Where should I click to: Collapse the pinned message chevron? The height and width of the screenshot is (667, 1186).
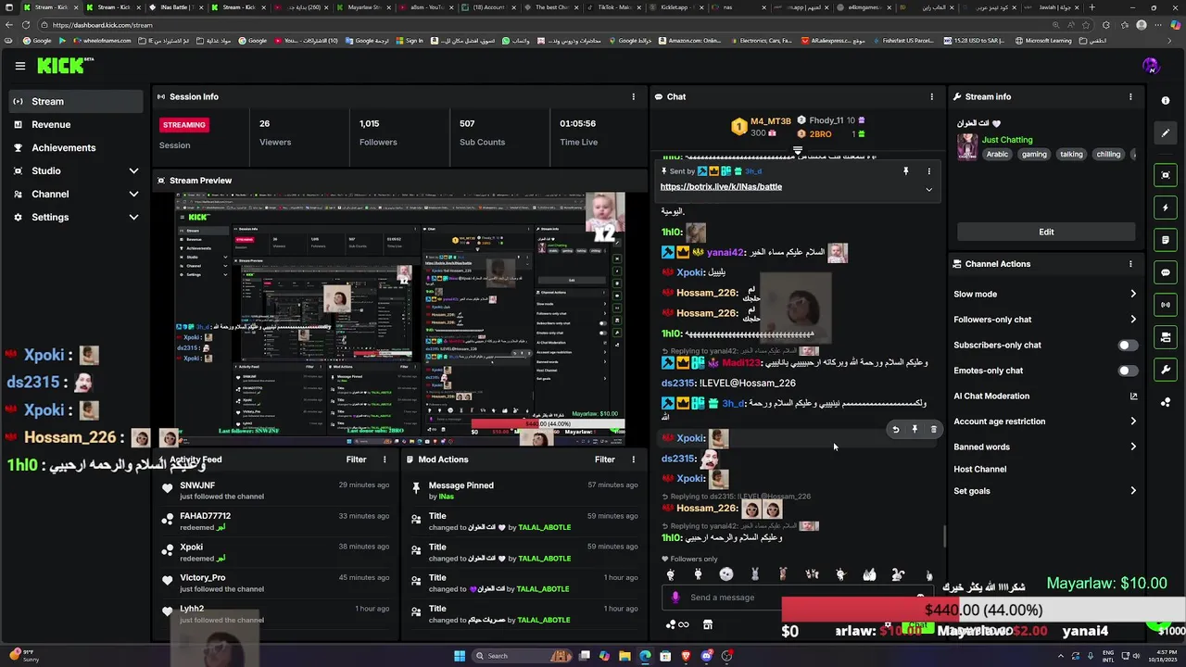[x=928, y=190]
